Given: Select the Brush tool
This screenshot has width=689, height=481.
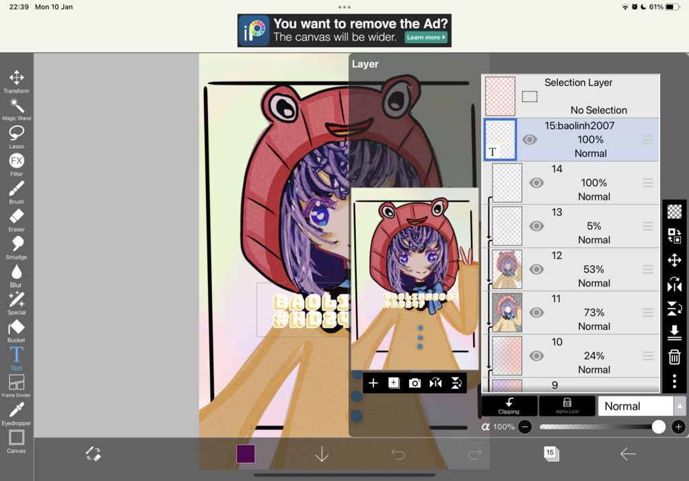Looking at the screenshot, I should pos(16,192).
